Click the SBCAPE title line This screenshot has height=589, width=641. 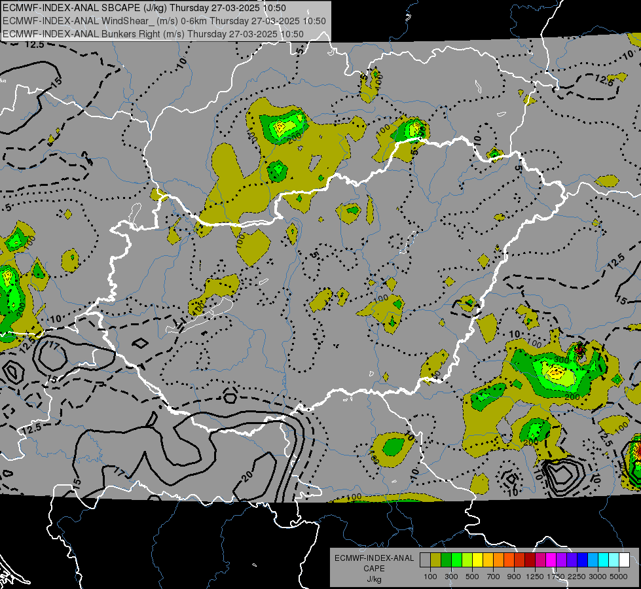point(144,8)
